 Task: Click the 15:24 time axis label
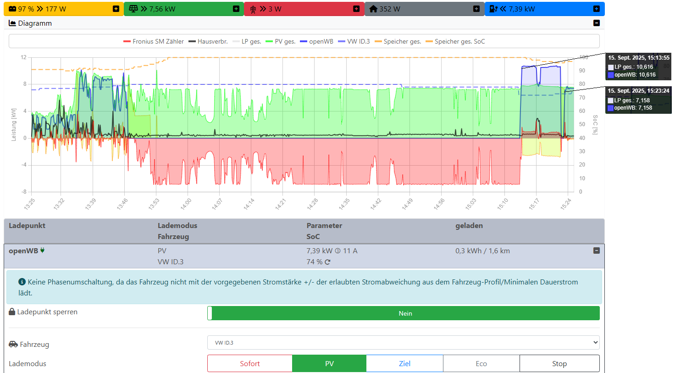[x=565, y=204]
